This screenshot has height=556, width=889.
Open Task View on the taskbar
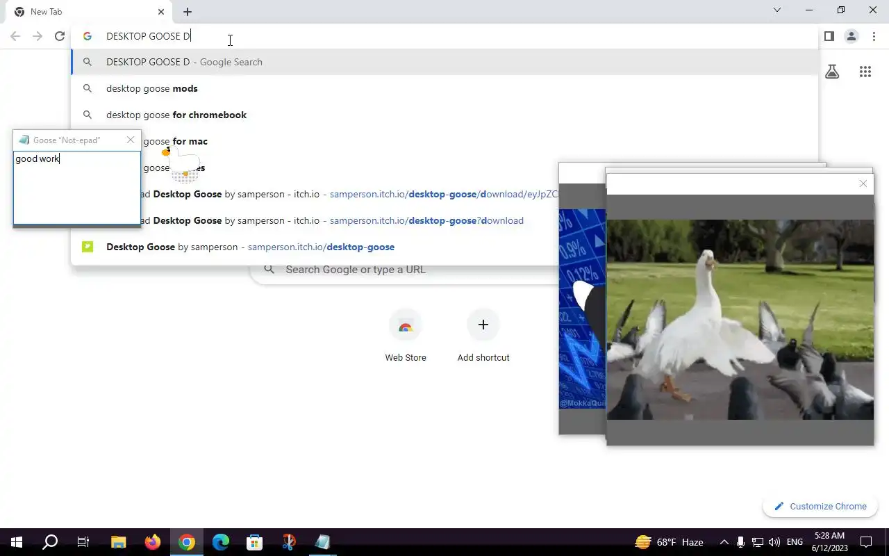click(83, 542)
